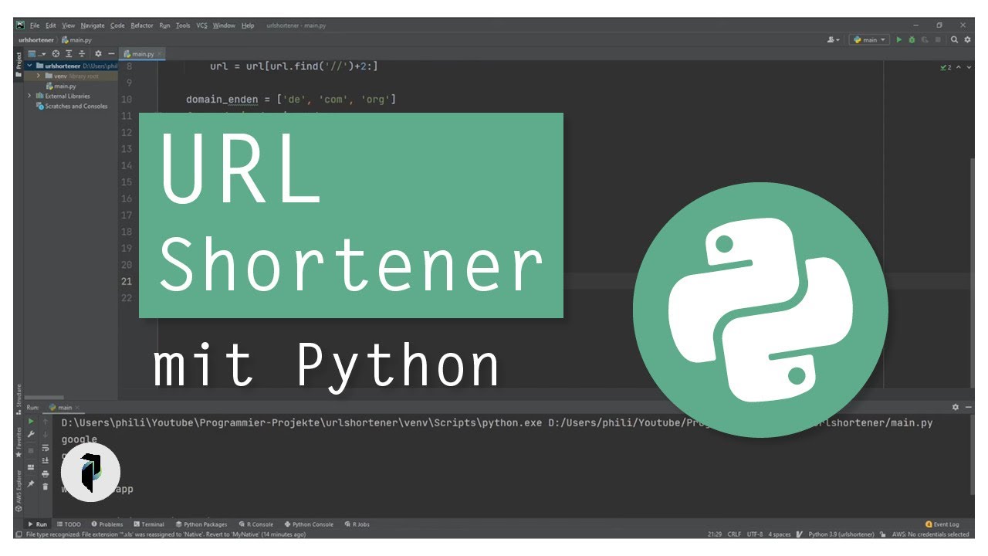Image resolution: width=988 pixels, height=556 pixels.
Task: Select opened file target icon in Project panel
Action: (56, 54)
